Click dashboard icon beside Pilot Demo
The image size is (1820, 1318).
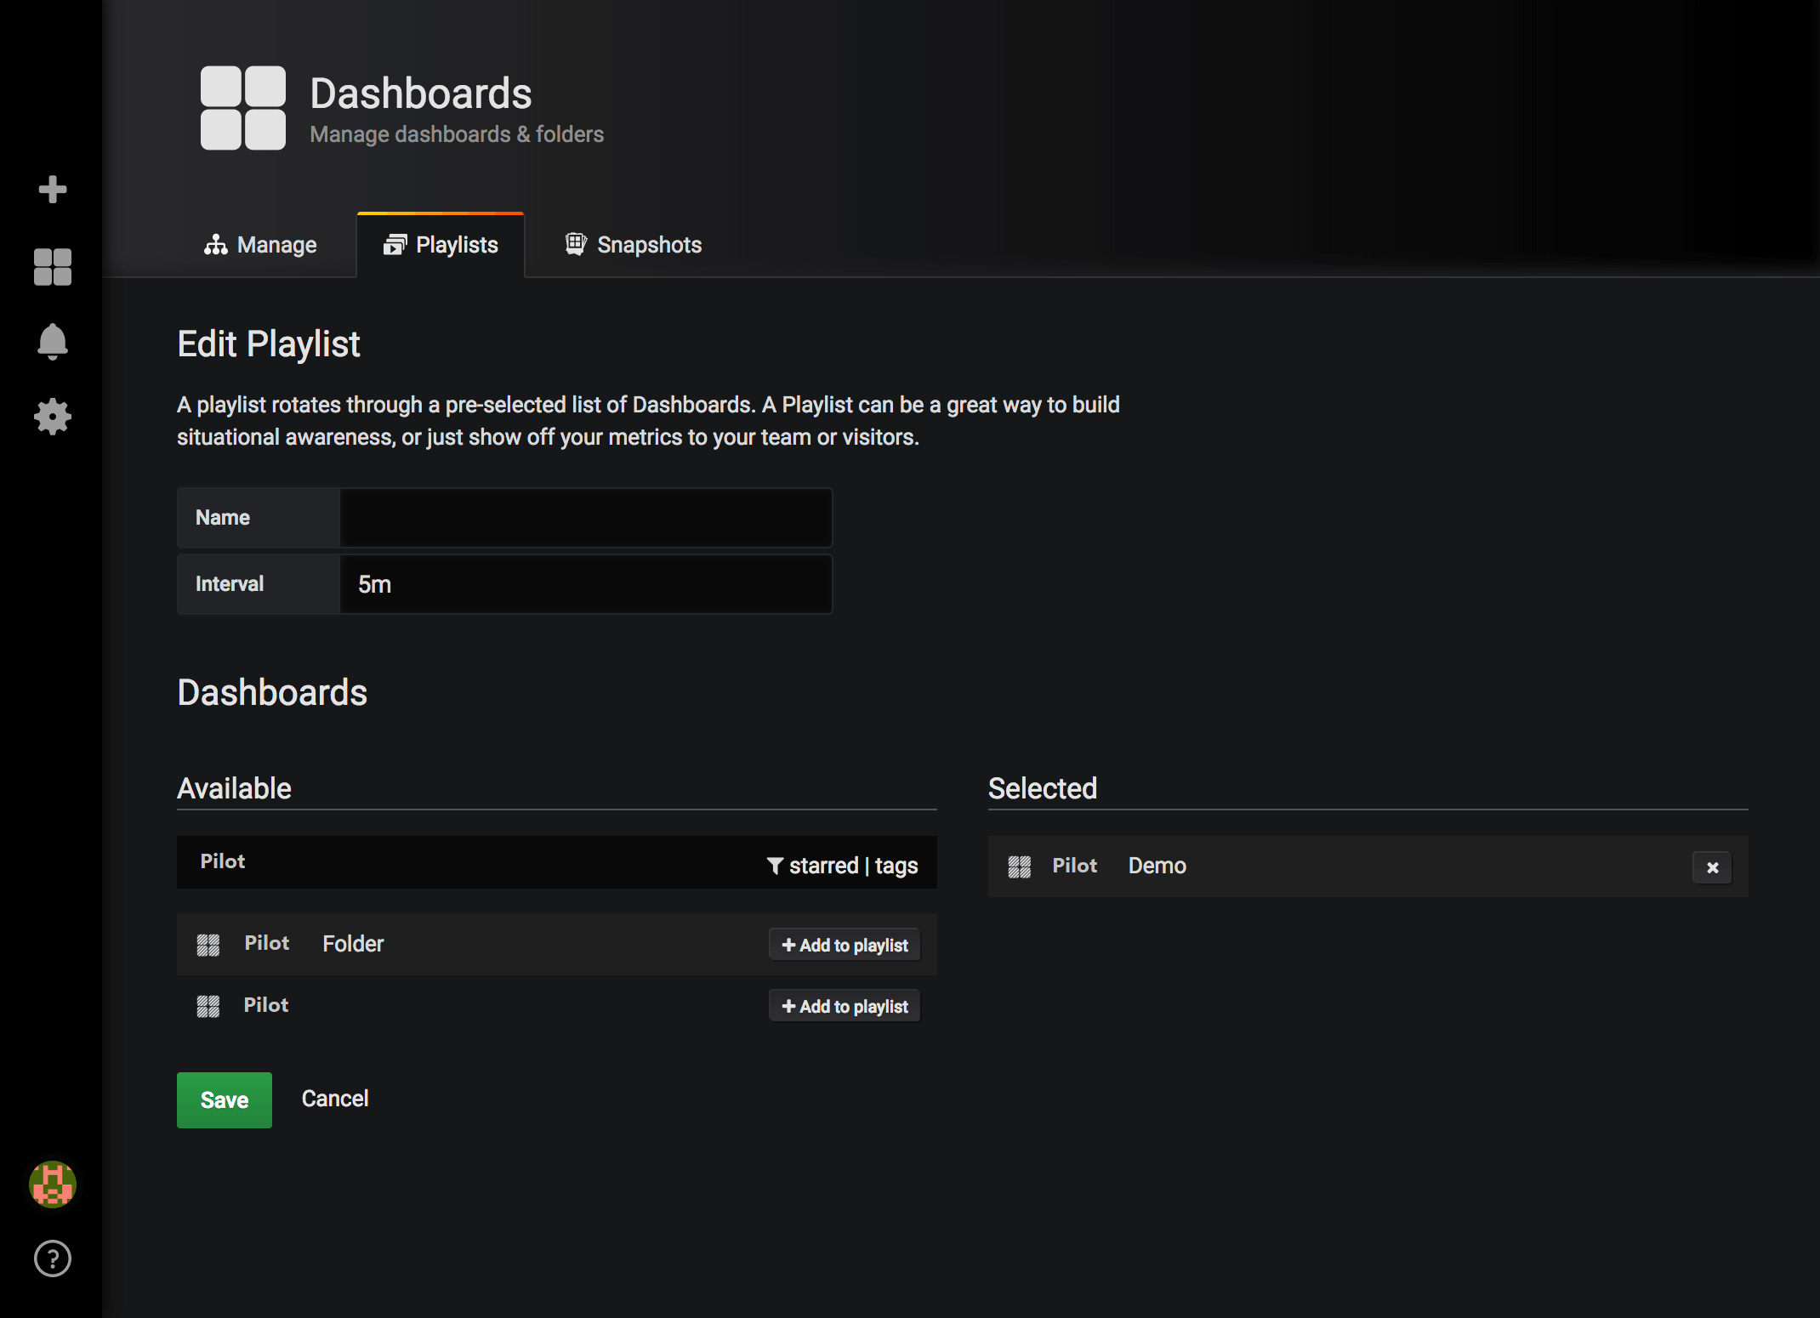(x=1019, y=866)
